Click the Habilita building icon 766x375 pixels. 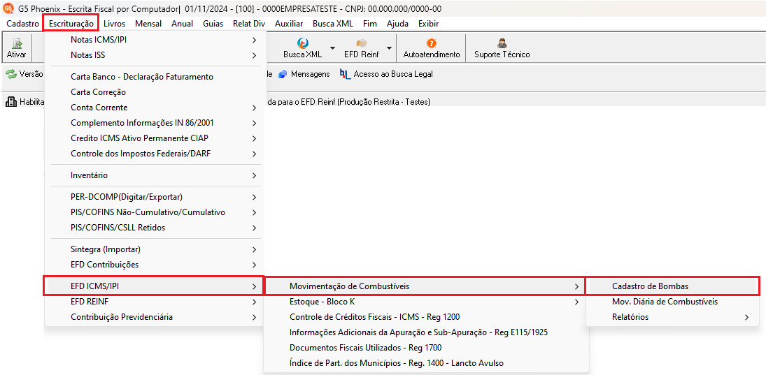pyautogui.click(x=11, y=102)
